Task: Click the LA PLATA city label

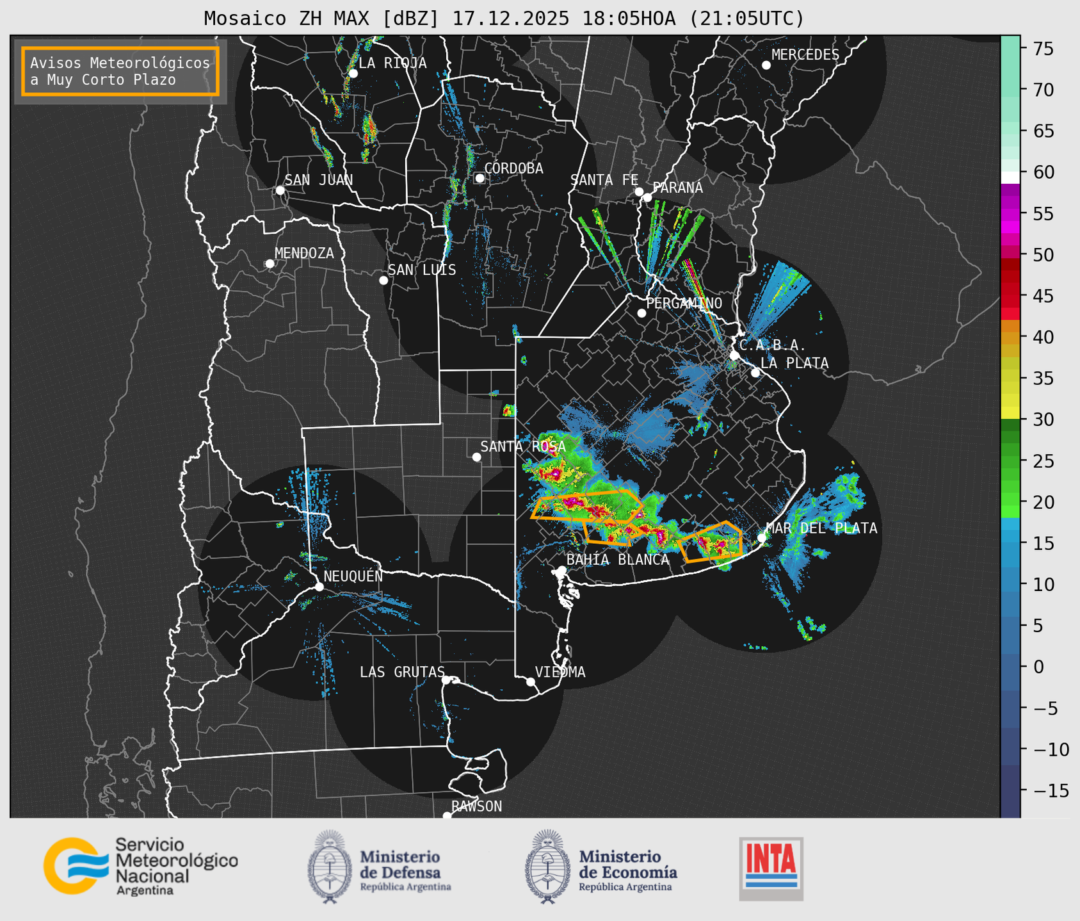Action: click(x=794, y=363)
